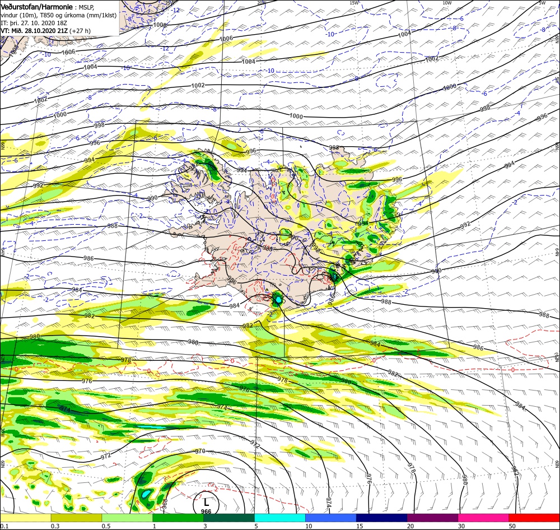Viewport: 560px width, 530px height.
Task: Click the 'vindur (10m), T850 og úrkoma' description line
Action: 59,15
